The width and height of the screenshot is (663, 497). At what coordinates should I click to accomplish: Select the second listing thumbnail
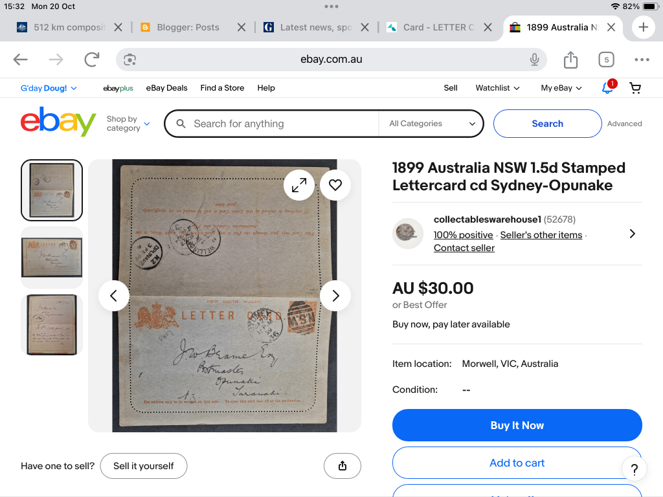click(52, 257)
